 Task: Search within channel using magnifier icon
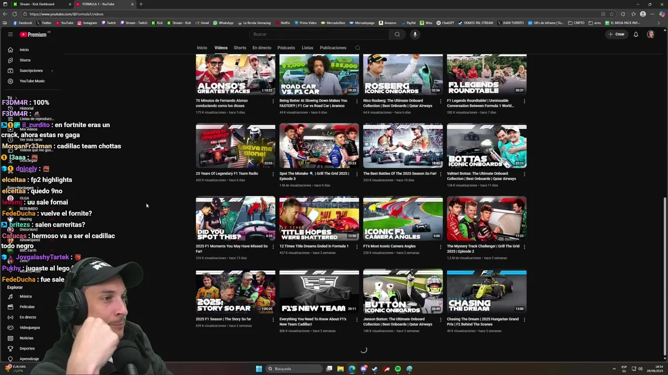(x=357, y=48)
